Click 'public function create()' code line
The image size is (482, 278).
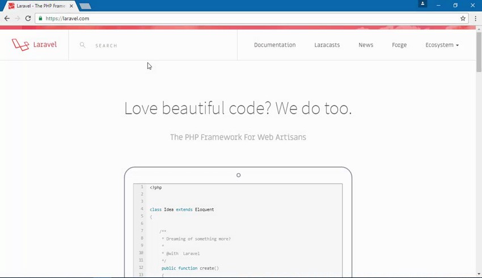point(190,268)
